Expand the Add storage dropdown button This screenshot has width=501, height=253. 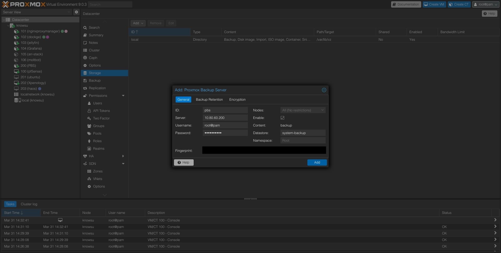138,23
